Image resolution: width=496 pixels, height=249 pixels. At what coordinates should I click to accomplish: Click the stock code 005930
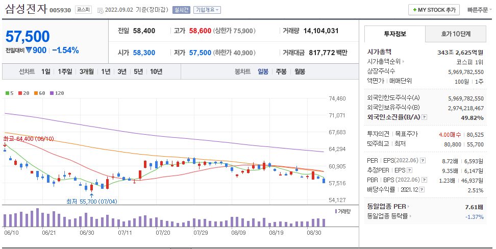[60, 10]
